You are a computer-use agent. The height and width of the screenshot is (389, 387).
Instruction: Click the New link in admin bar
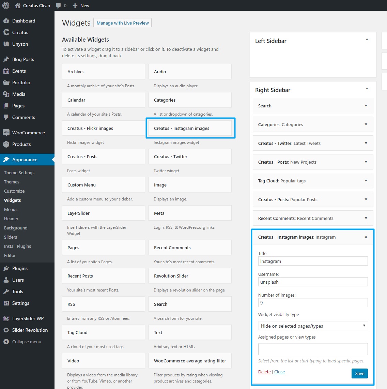click(84, 5)
